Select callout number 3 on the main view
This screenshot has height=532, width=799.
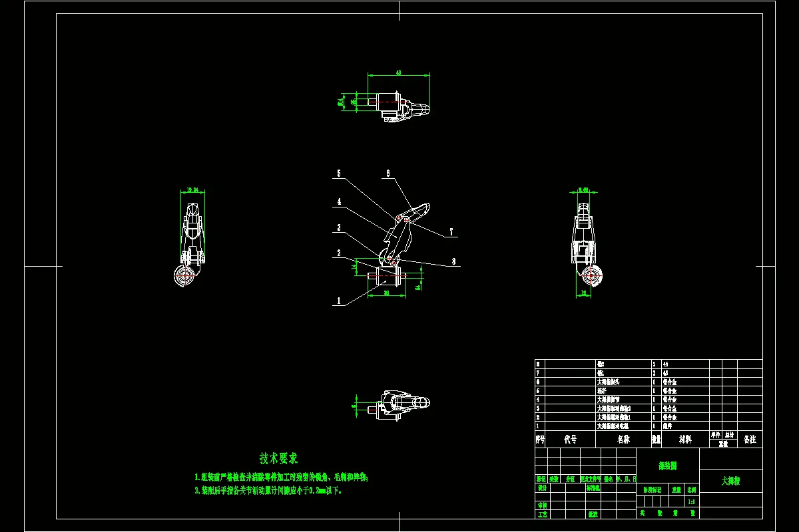pyautogui.click(x=339, y=227)
